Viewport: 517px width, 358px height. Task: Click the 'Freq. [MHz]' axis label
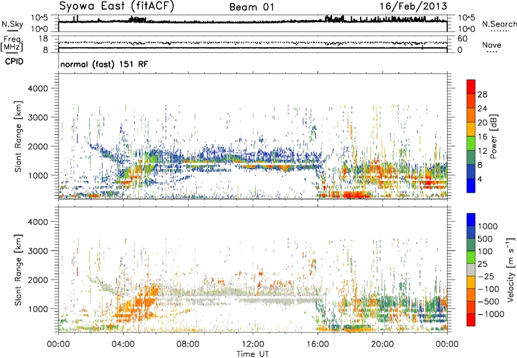(x=12, y=44)
